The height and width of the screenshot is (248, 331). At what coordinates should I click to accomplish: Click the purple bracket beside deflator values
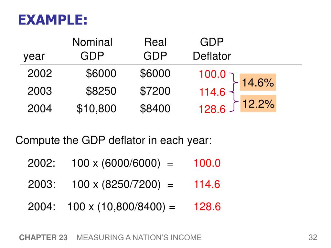pyautogui.click(x=234, y=92)
